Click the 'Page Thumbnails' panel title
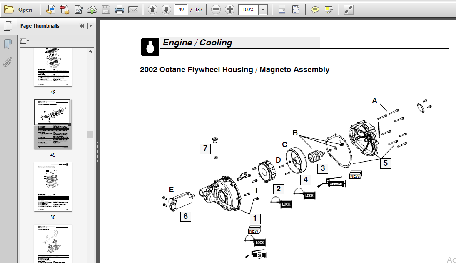The width and height of the screenshot is (456, 263). click(40, 26)
